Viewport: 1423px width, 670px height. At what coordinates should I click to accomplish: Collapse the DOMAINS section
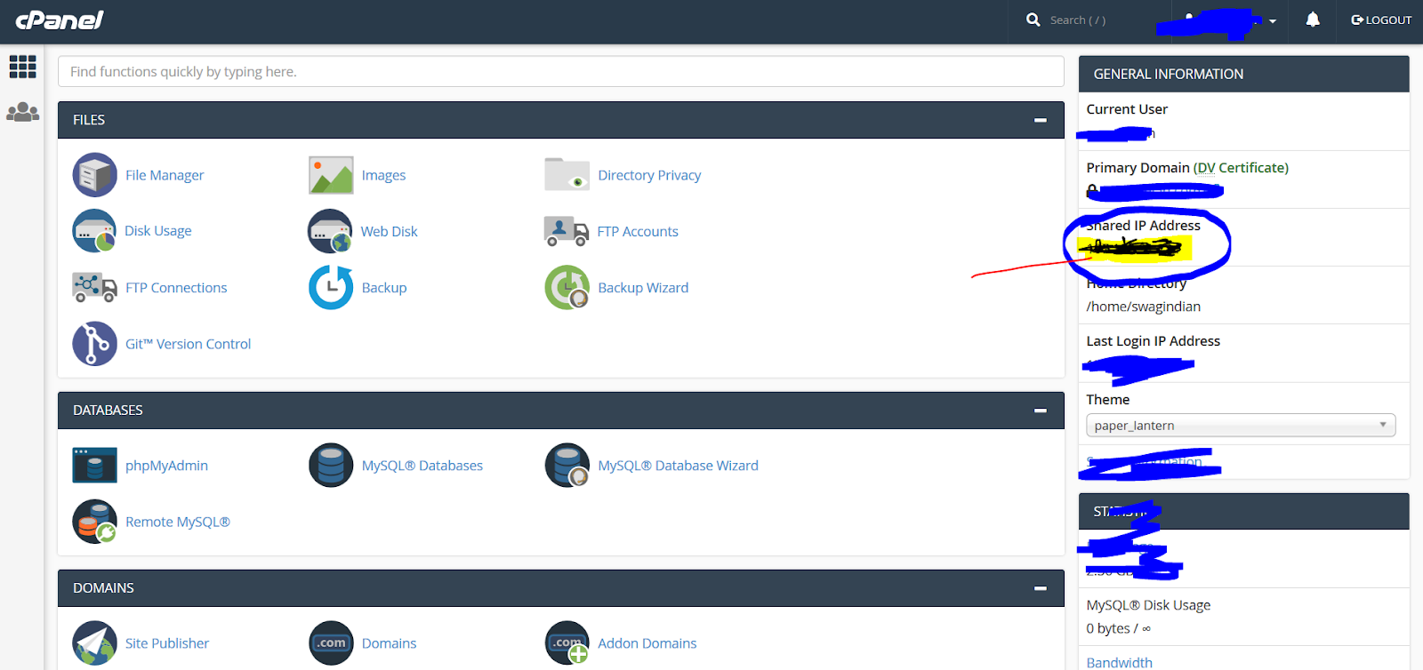point(1040,588)
